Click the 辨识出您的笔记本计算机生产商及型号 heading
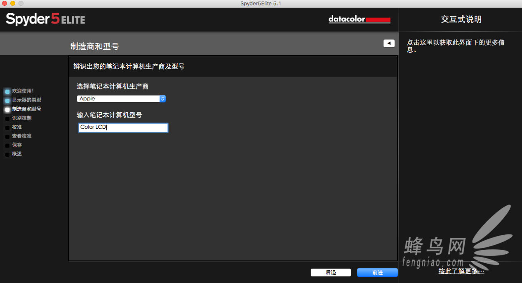 (x=129, y=66)
